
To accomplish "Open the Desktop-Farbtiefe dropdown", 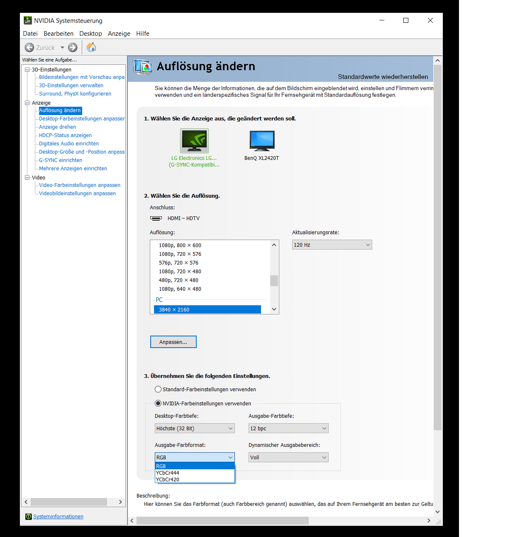I will tap(195, 428).
